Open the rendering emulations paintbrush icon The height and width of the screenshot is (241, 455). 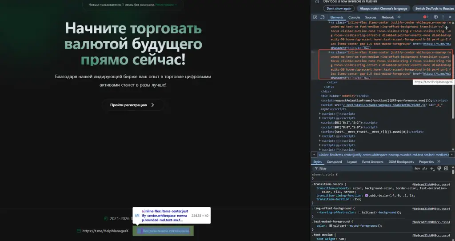(439, 169)
